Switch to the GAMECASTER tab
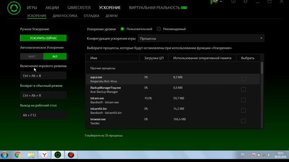289x162 pixels. 79,8
